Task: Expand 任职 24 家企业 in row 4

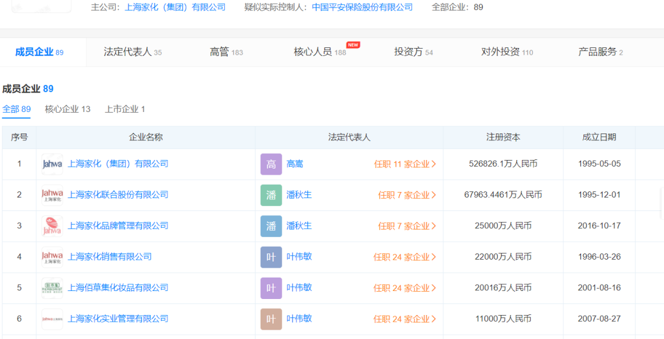Action: coord(405,257)
